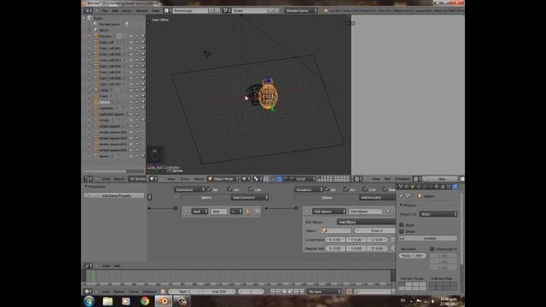This screenshot has width=546, height=307.
Task: Toggle visibility eye for Lamp in outliner
Action: tap(131, 90)
